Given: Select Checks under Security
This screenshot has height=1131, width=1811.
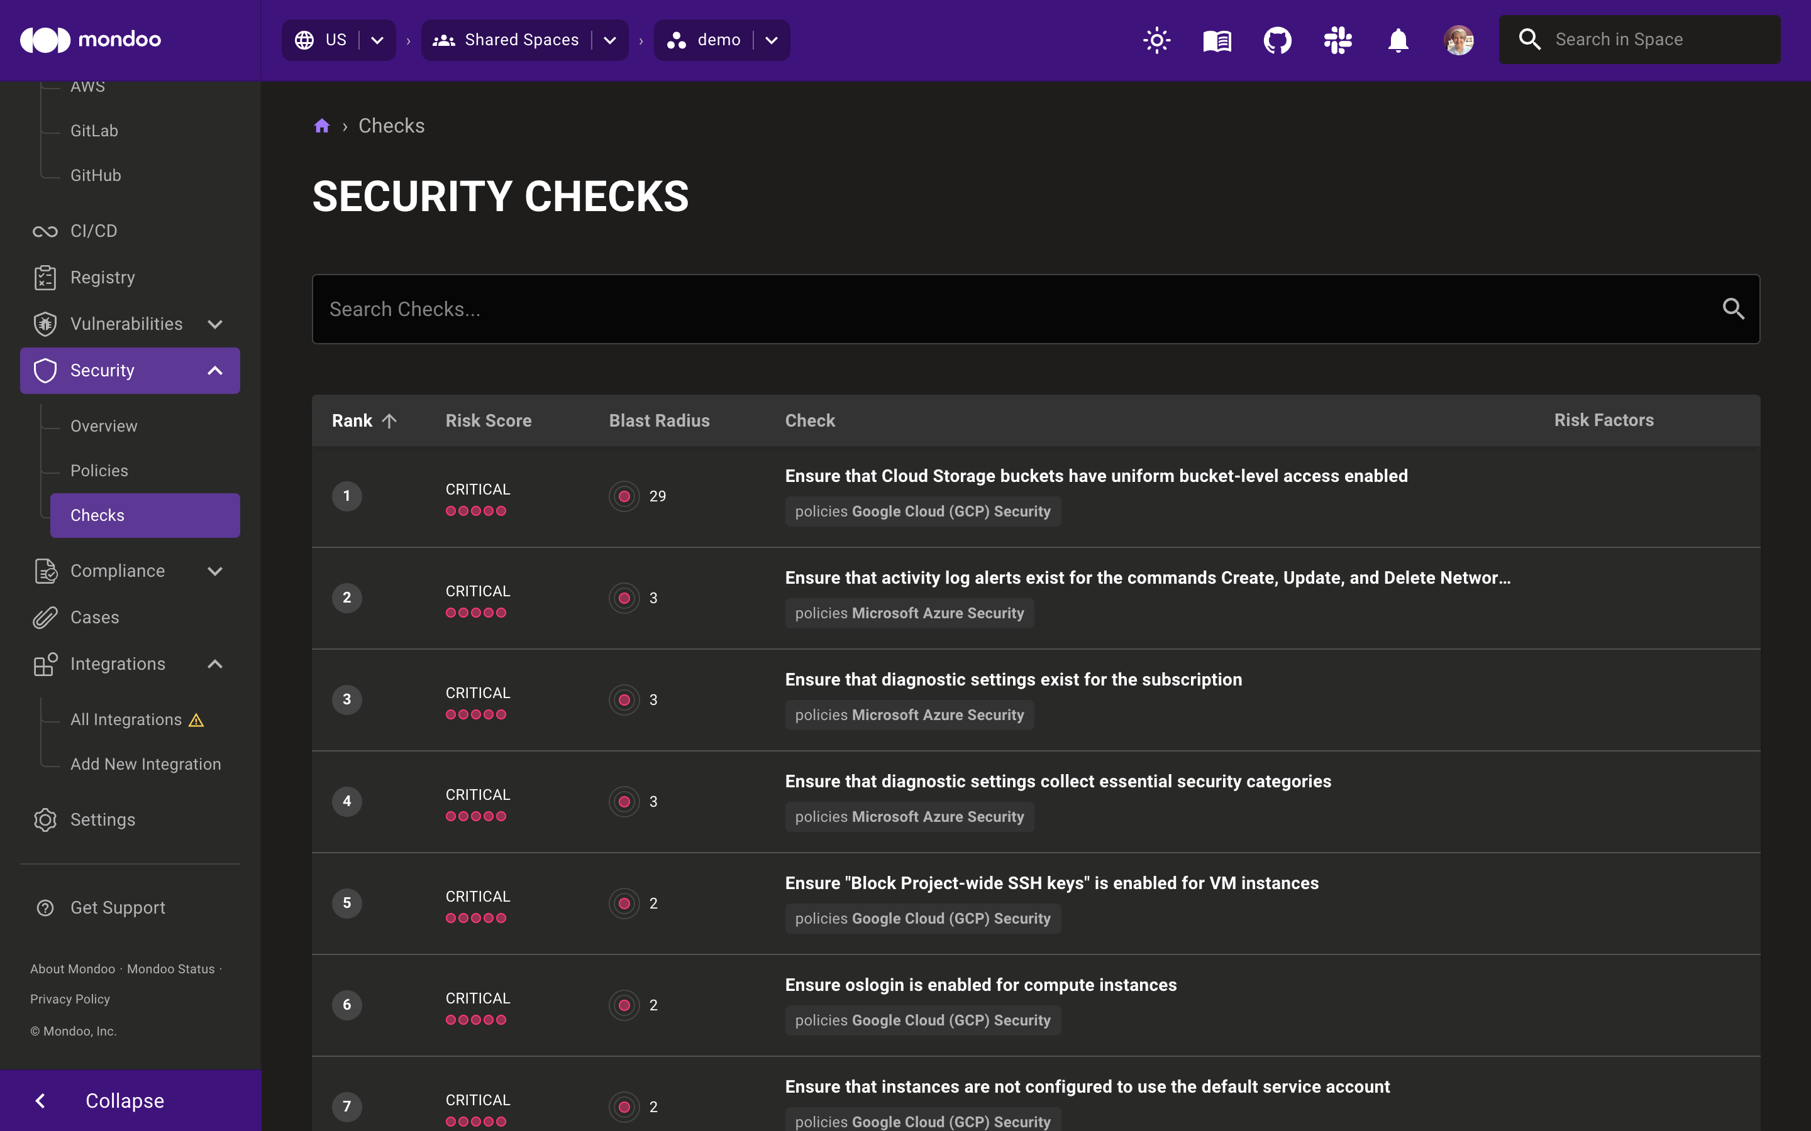Looking at the screenshot, I should [x=145, y=515].
